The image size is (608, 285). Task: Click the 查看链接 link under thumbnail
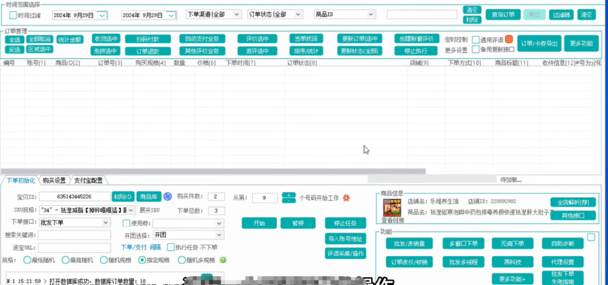tap(392, 221)
